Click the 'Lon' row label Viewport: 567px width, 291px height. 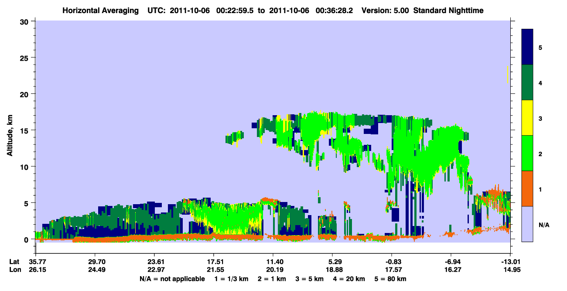14,270
